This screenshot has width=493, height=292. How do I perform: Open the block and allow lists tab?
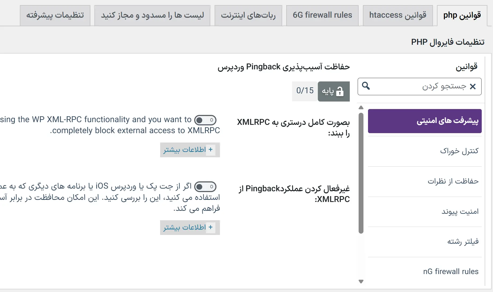(152, 15)
